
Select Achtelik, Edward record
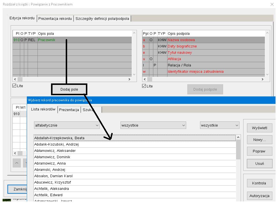(135, 195)
